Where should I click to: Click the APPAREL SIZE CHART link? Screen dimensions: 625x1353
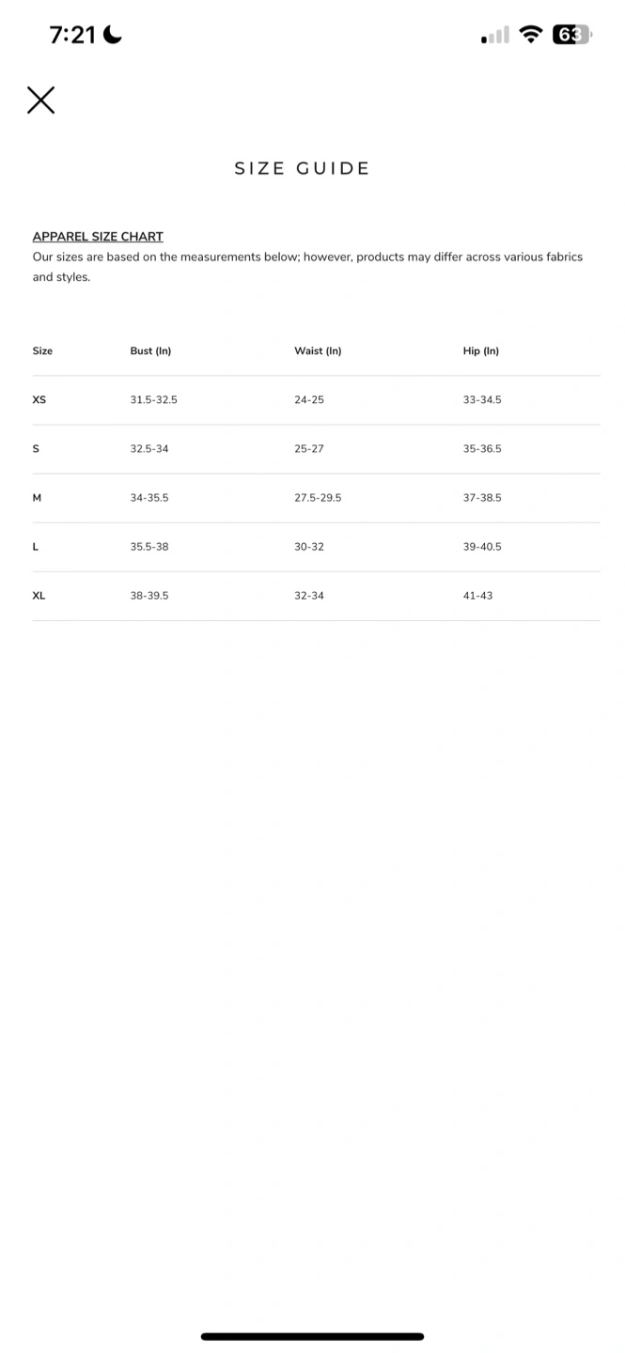tap(98, 237)
